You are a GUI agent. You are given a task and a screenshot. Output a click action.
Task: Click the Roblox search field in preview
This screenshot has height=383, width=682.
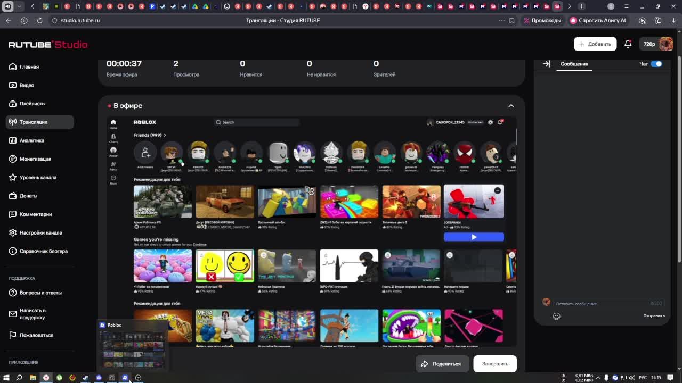(x=257, y=122)
